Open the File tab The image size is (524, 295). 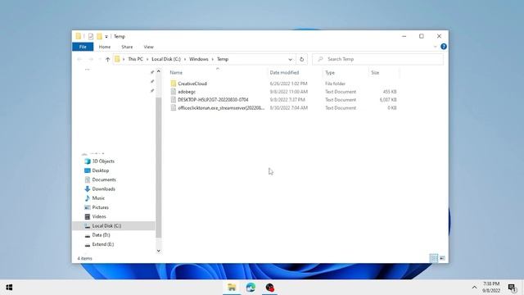pyautogui.click(x=83, y=47)
